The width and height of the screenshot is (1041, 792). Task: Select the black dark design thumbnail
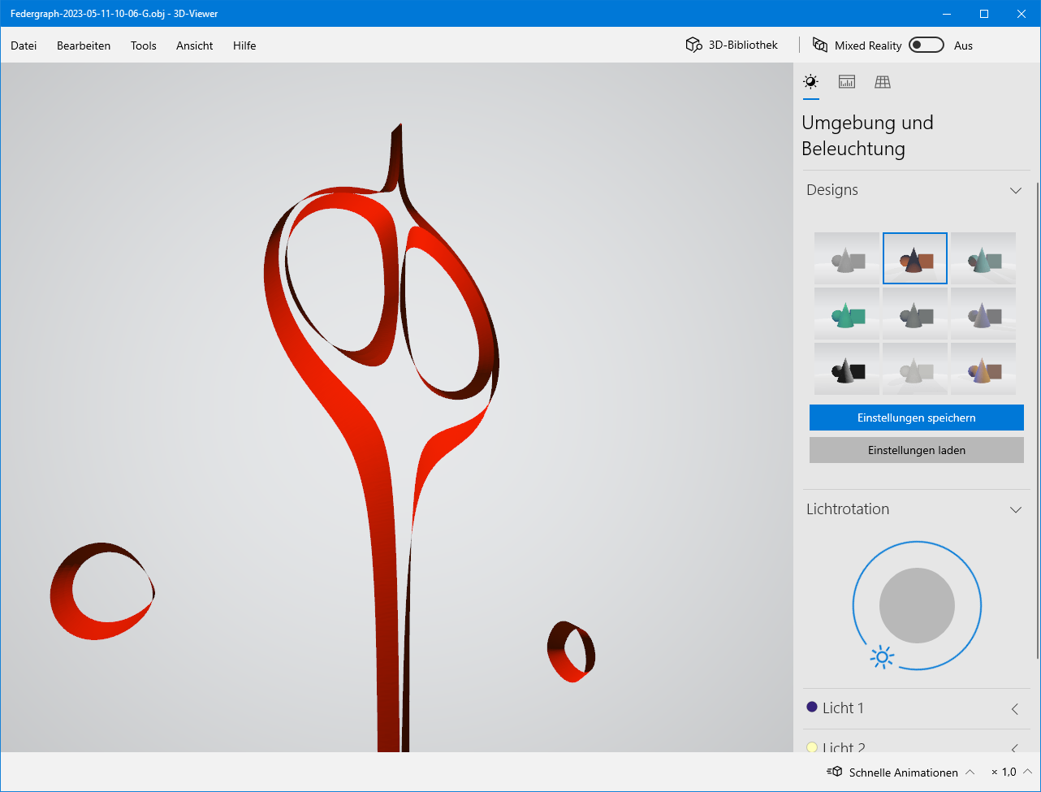(846, 370)
